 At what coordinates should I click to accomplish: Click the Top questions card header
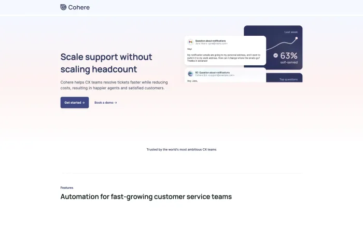point(288,79)
